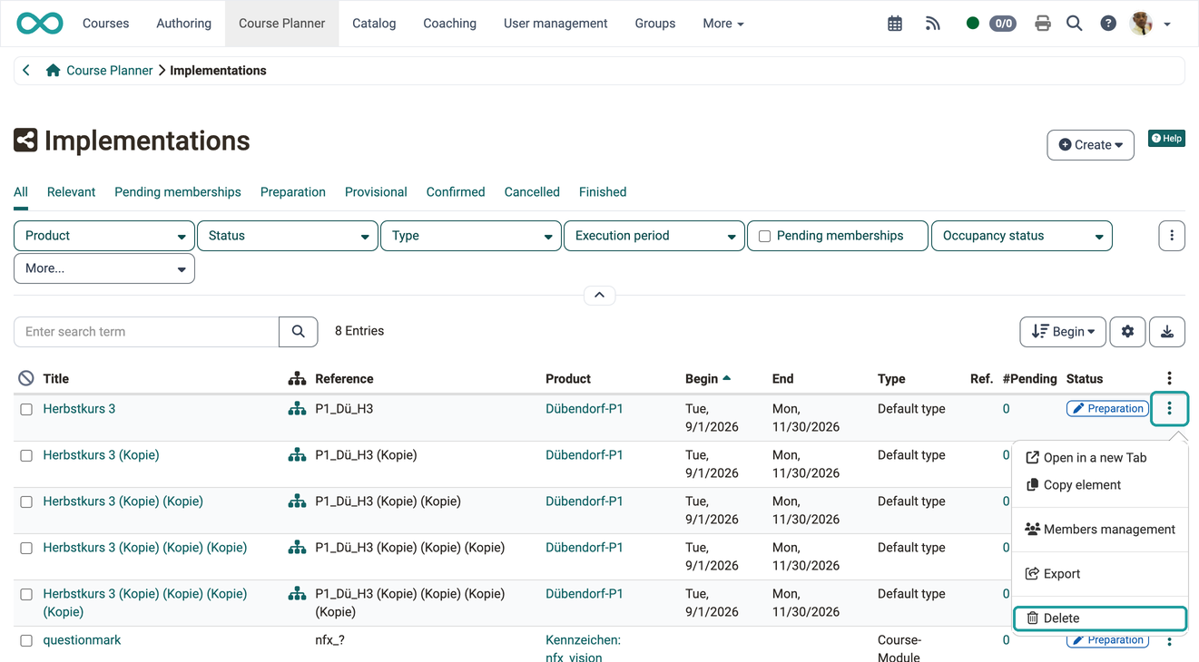This screenshot has height=662, width=1199.
Task: Focus the Enter search term field
Action: (146, 332)
